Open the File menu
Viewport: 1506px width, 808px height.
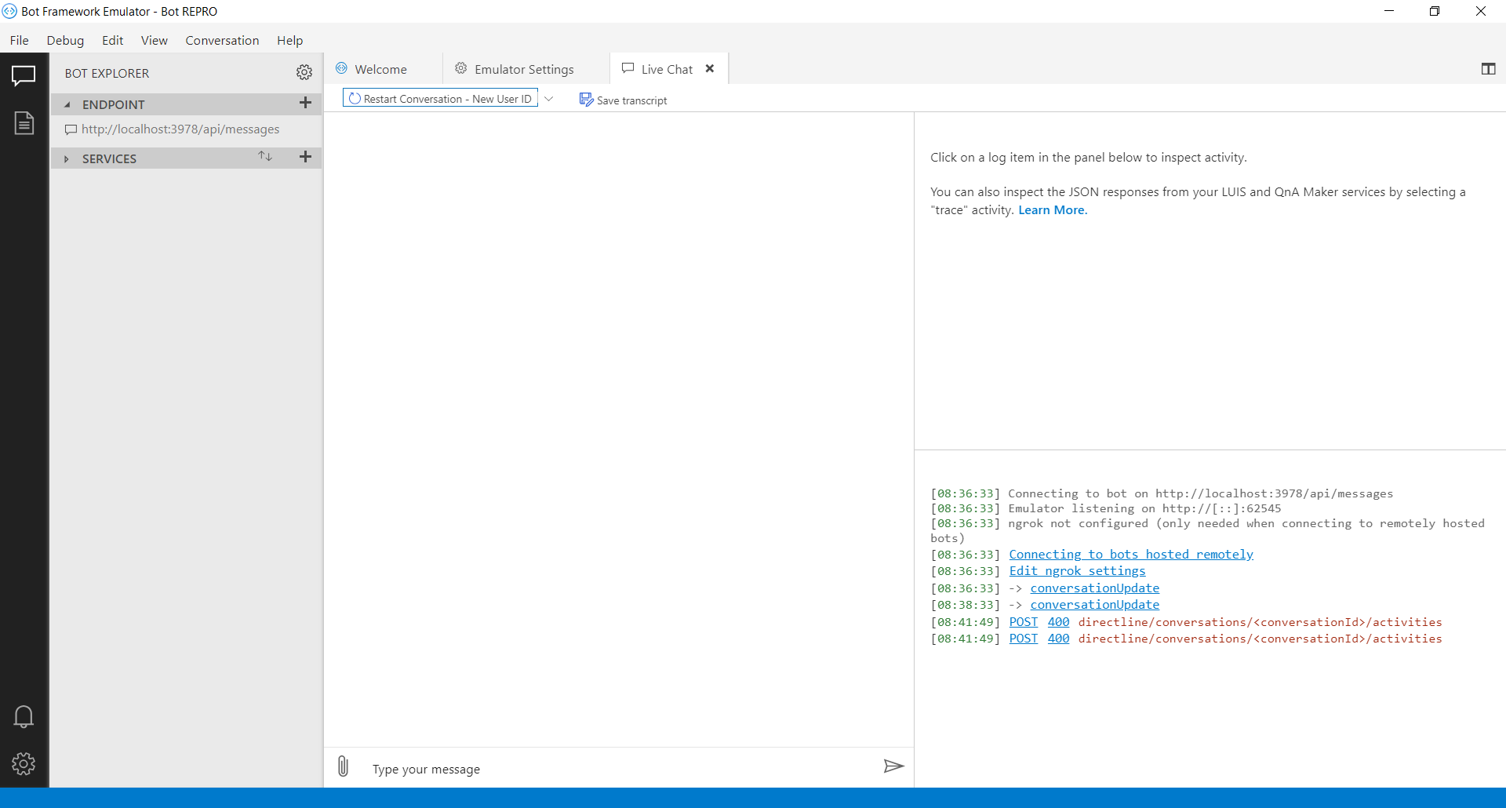tap(20, 40)
